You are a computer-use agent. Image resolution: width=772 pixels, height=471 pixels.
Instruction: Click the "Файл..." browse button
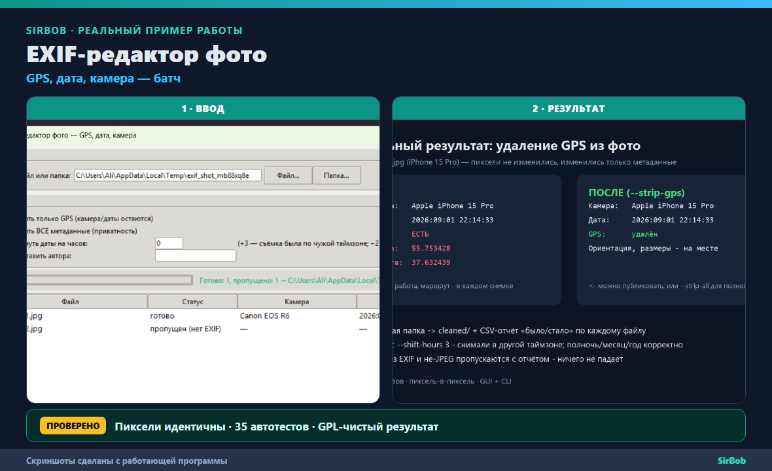click(x=288, y=175)
